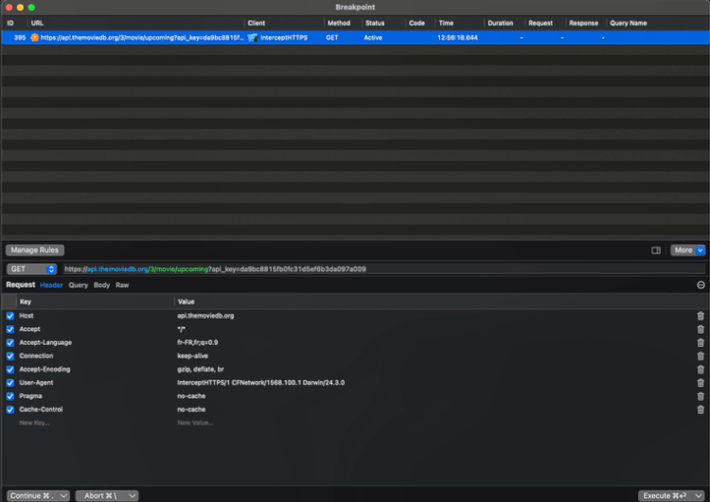Edit the request URL field
Viewport: 710px width, 502px height.
pyautogui.click(x=383, y=269)
